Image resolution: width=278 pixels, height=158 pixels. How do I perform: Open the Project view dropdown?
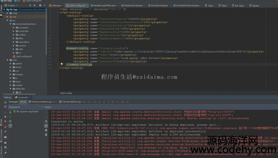coord(12,6)
